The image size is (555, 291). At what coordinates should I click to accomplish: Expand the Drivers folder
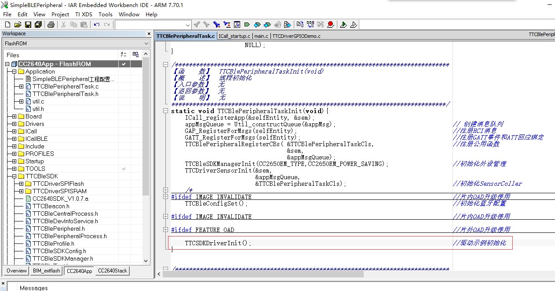14,124
